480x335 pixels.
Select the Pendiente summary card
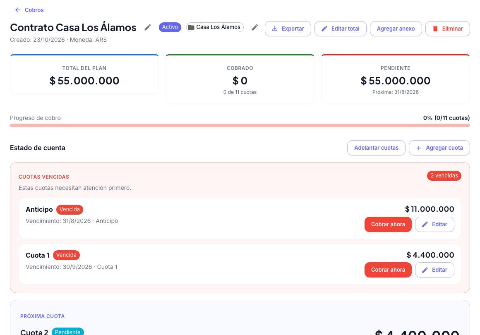(396, 79)
